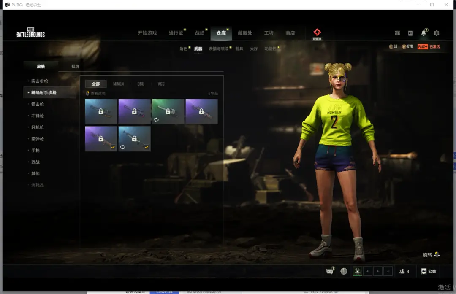This screenshot has width=456, height=294.
Task: Expand the 精确射手步枪 category arrow
Action: tap(28, 92)
